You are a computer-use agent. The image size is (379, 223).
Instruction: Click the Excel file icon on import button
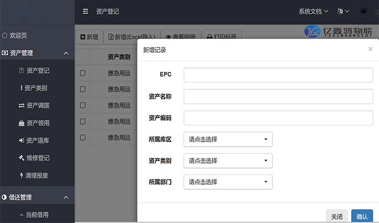tap(111, 37)
